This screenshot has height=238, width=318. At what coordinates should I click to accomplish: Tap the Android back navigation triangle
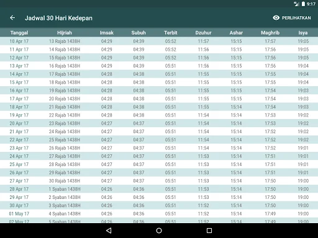coord(109,231)
